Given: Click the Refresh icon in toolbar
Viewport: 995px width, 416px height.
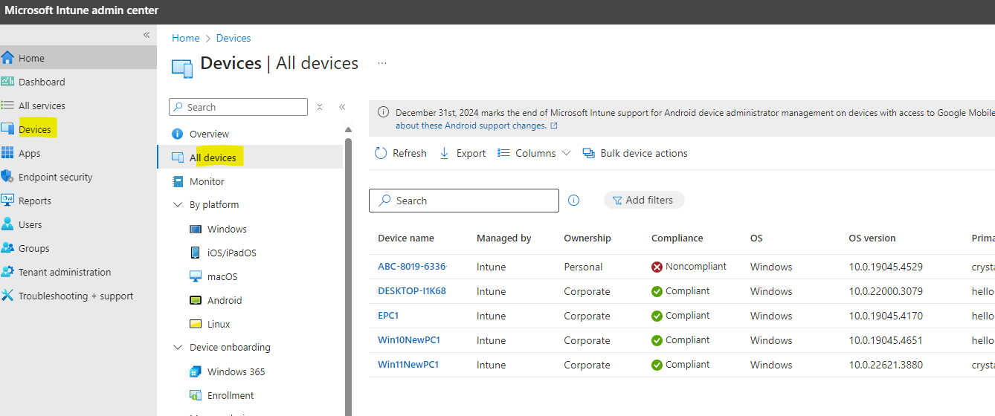Looking at the screenshot, I should (x=381, y=153).
